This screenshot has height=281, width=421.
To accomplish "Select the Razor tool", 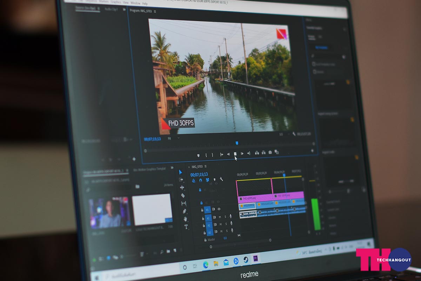I will 183,195.
